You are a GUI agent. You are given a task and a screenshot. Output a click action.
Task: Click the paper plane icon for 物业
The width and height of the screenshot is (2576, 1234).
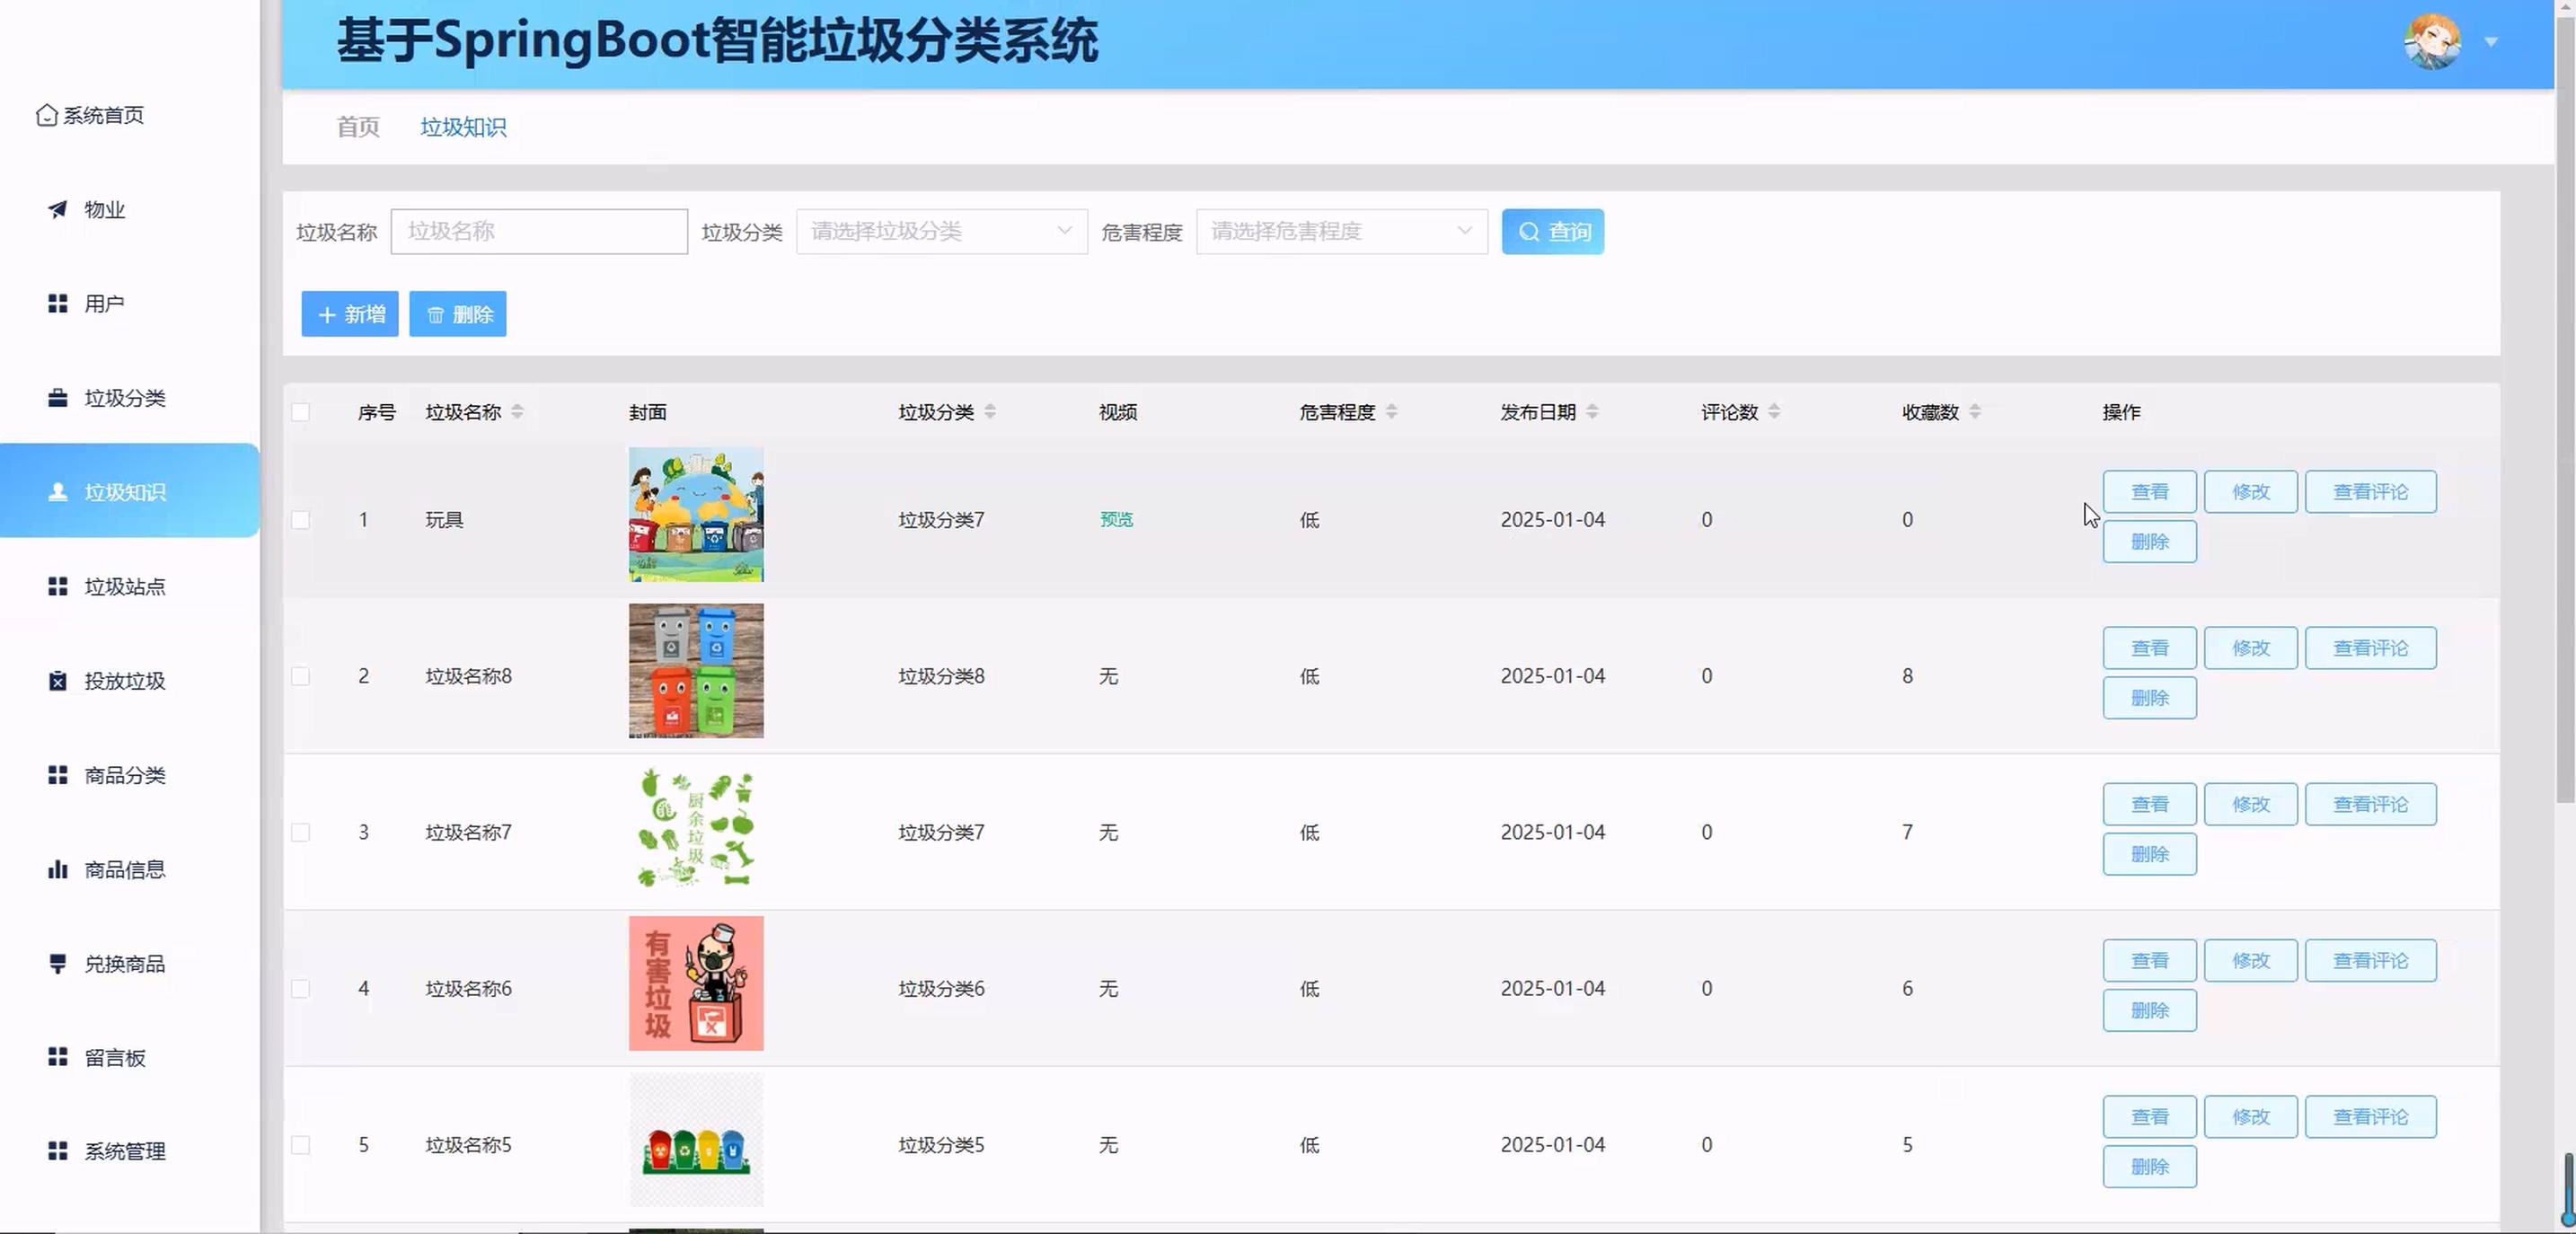click(58, 209)
